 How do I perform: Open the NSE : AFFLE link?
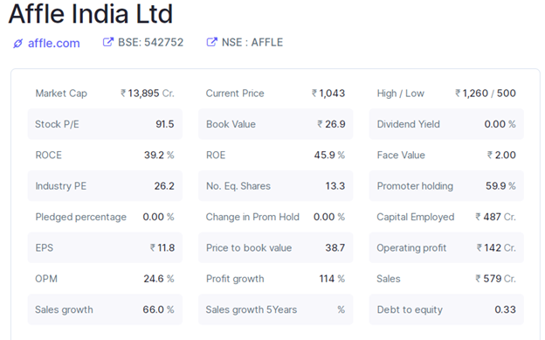click(252, 42)
